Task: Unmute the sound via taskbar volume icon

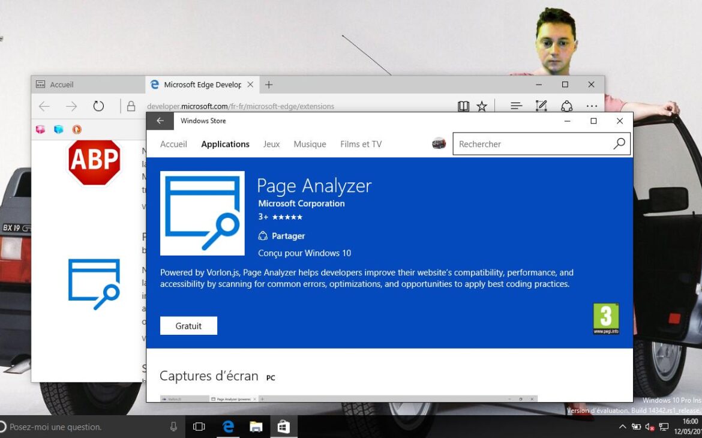Action: 649,427
